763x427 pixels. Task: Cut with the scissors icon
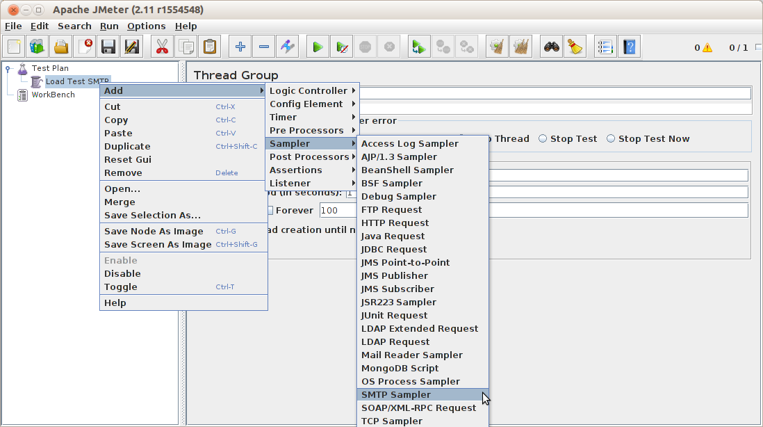162,47
